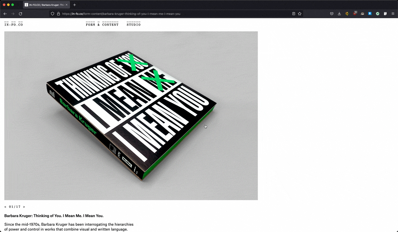Open a new browser tab
The image size is (398, 232).
pyautogui.click(x=75, y=5)
